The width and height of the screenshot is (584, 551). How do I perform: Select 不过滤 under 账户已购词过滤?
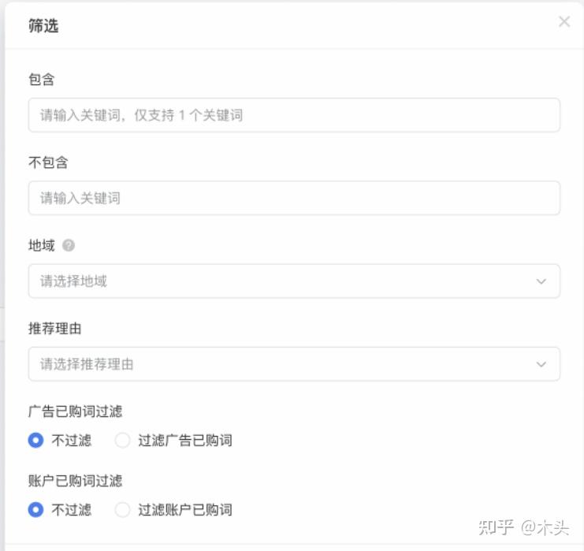tap(35, 510)
